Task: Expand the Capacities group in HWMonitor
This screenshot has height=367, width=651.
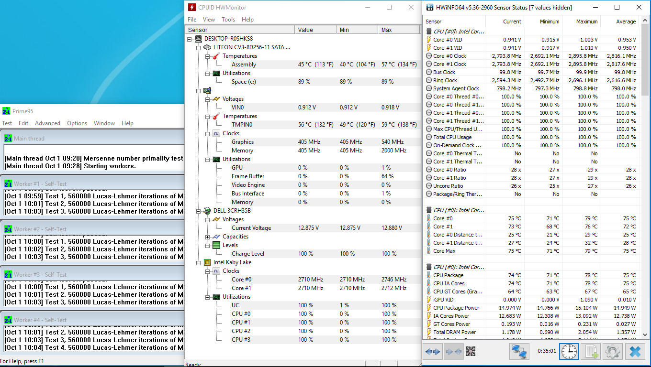Action: click(208, 237)
